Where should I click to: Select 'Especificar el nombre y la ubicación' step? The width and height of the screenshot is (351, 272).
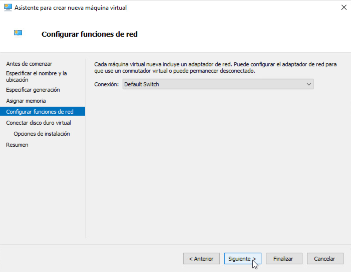click(36, 76)
